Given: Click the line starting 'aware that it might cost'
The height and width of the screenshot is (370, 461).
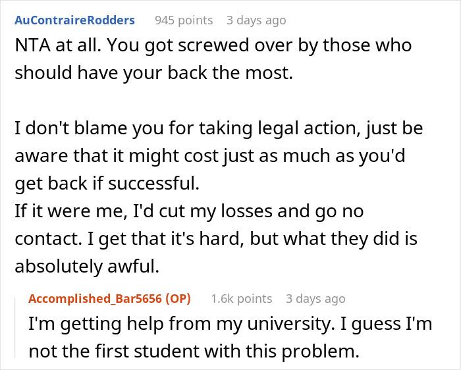Looking at the screenshot, I should coord(210,156).
